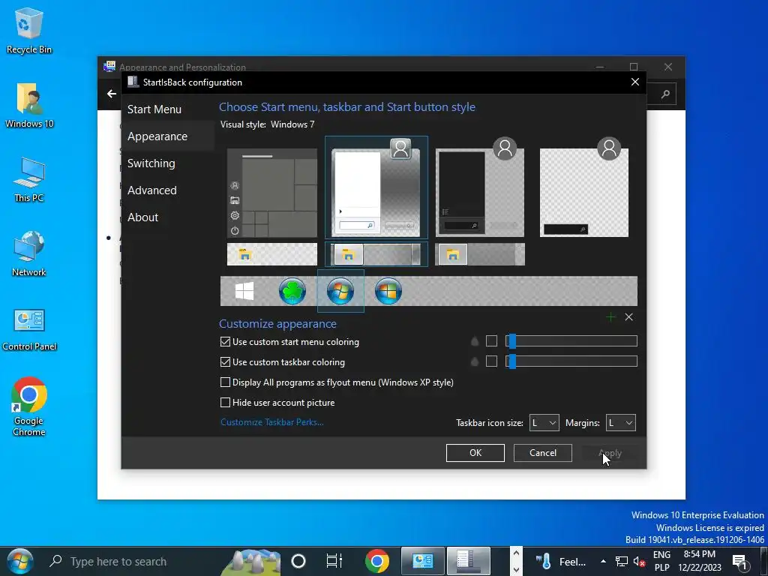768x576 pixels.
Task: Select Control Panel desktop icon
Action: (29, 330)
